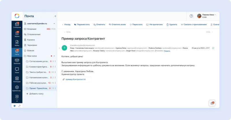Open Календарь in the sidebar
This screenshot has height=120, width=231.
17,79
